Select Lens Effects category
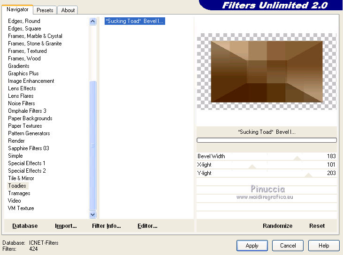The width and height of the screenshot is (343, 255). (22, 88)
